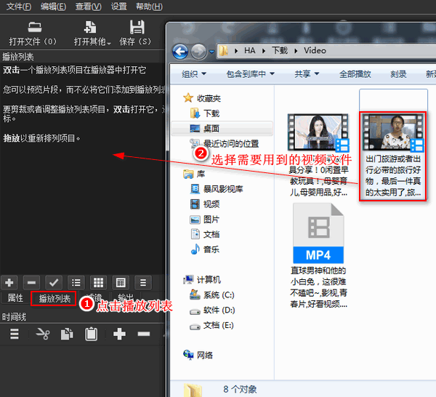
Task: Switch to the 属性 tab
Action: (x=15, y=298)
